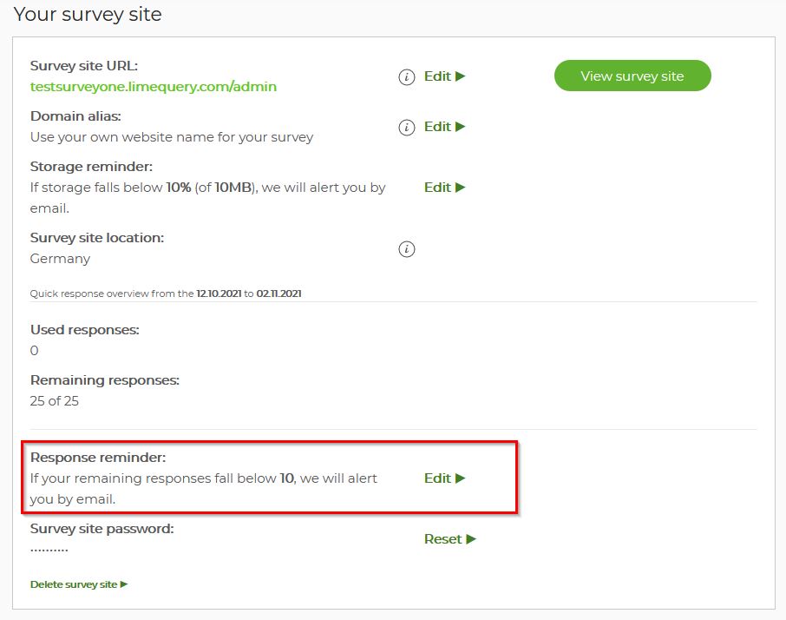Click the 'Quick response overview' date range text
This screenshot has width=786, height=620.
(166, 294)
